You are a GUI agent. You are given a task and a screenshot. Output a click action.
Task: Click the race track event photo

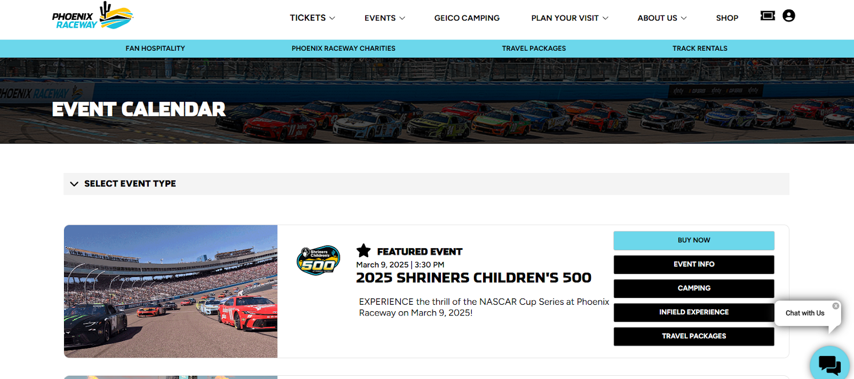170,291
